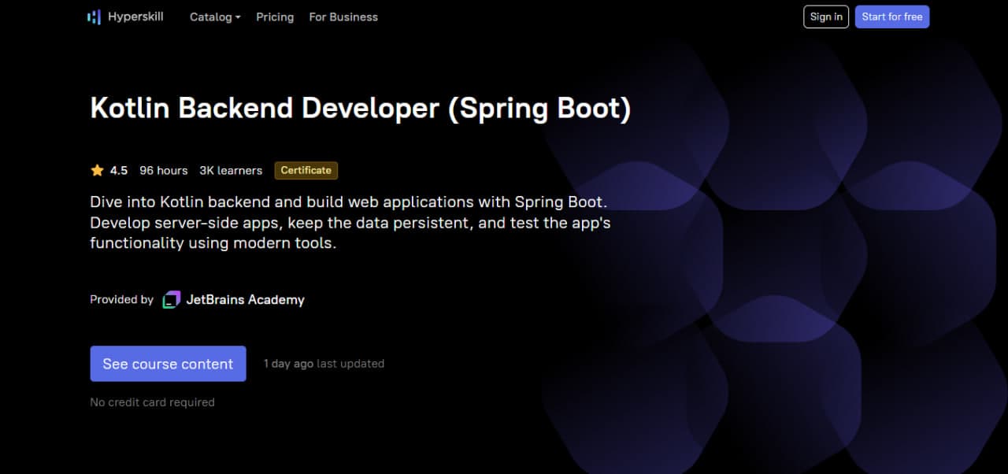Click the No credit card required text
1008x474 pixels.
click(x=152, y=402)
